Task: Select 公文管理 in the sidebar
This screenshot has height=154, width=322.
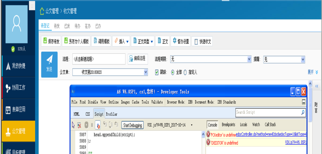Action: pyautogui.click(x=18, y=131)
